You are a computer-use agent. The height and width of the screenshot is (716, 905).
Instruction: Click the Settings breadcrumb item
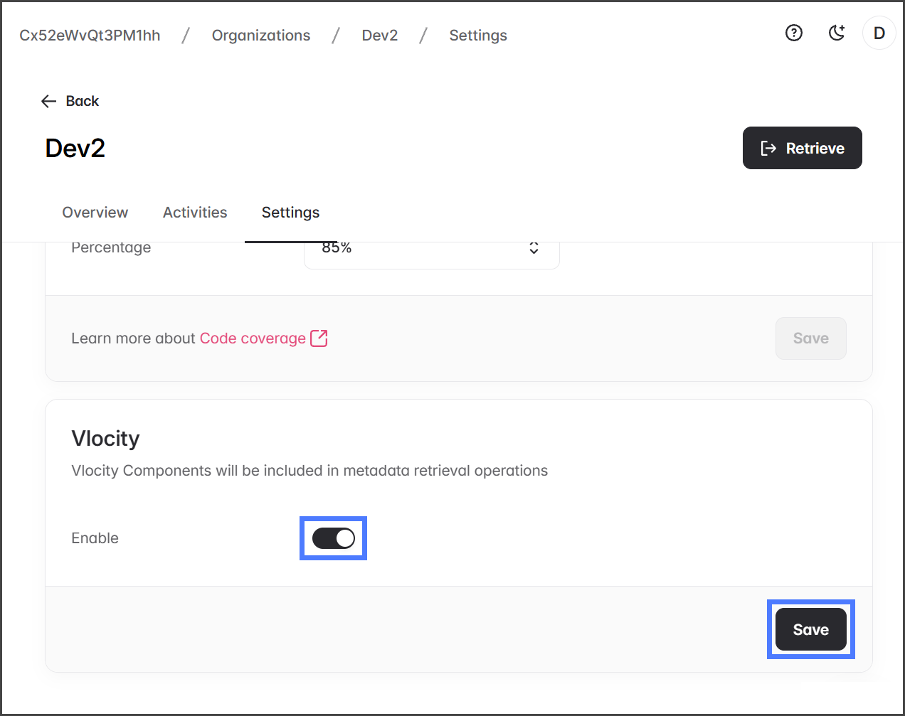(x=477, y=36)
